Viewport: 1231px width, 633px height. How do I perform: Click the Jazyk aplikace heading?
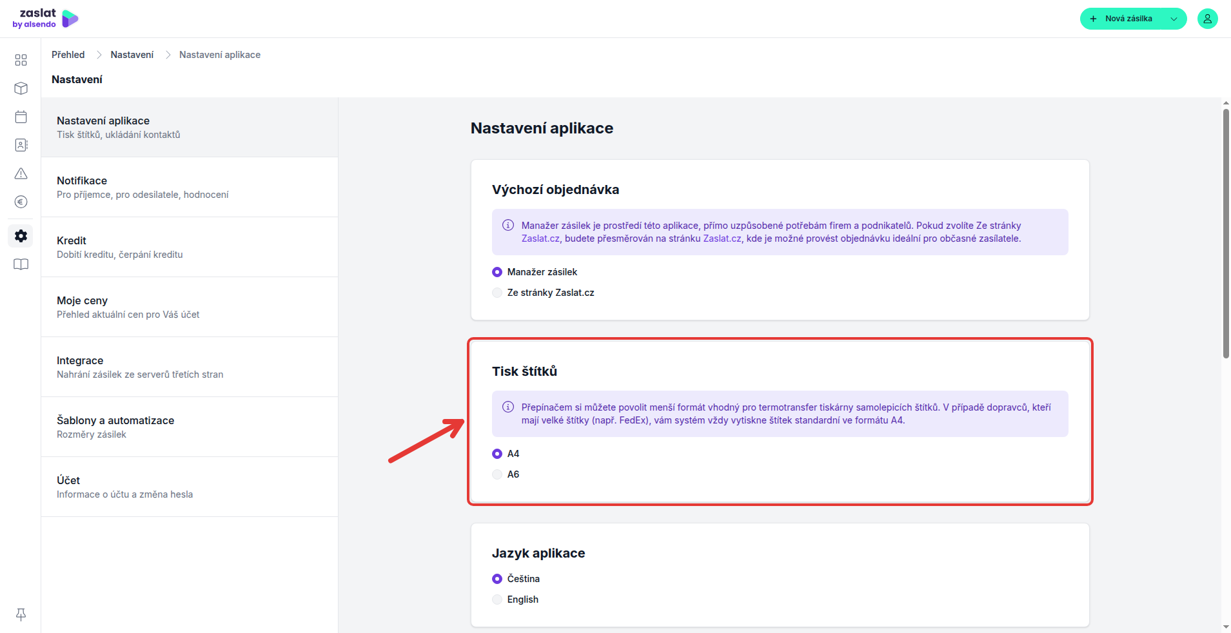(538, 553)
